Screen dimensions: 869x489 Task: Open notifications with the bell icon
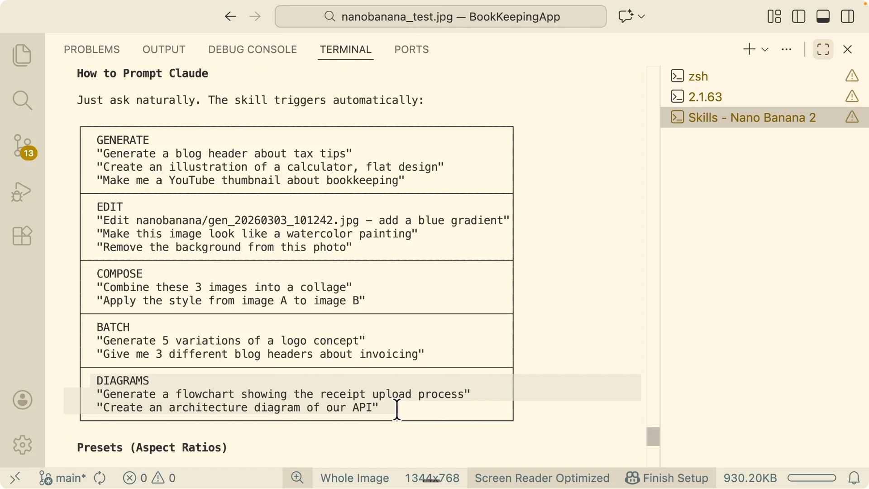point(854,478)
